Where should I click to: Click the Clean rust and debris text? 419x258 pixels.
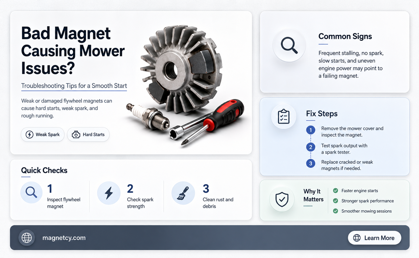click(218, 203)
